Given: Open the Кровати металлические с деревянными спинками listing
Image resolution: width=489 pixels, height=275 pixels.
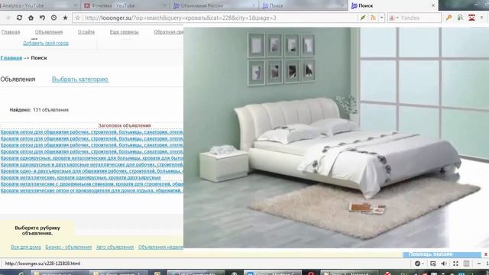Looking at the screenshot, I should click(x=92, y=184).
